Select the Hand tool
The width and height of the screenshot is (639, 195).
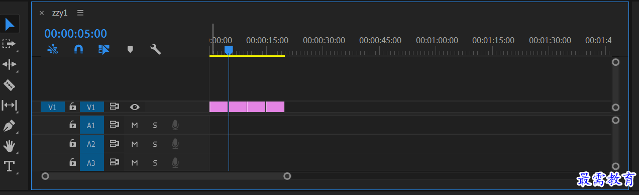10,146
